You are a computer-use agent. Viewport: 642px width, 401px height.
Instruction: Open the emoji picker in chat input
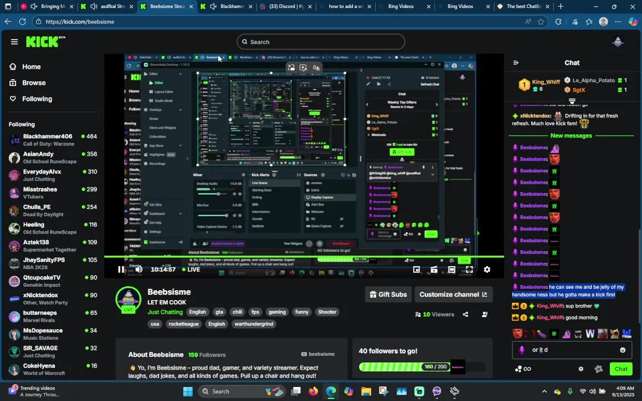coord(622,350)
